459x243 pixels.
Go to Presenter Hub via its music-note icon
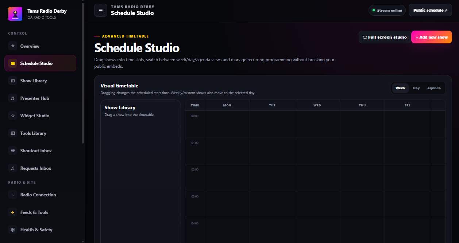pyautogui.click(x=13, y=98)
